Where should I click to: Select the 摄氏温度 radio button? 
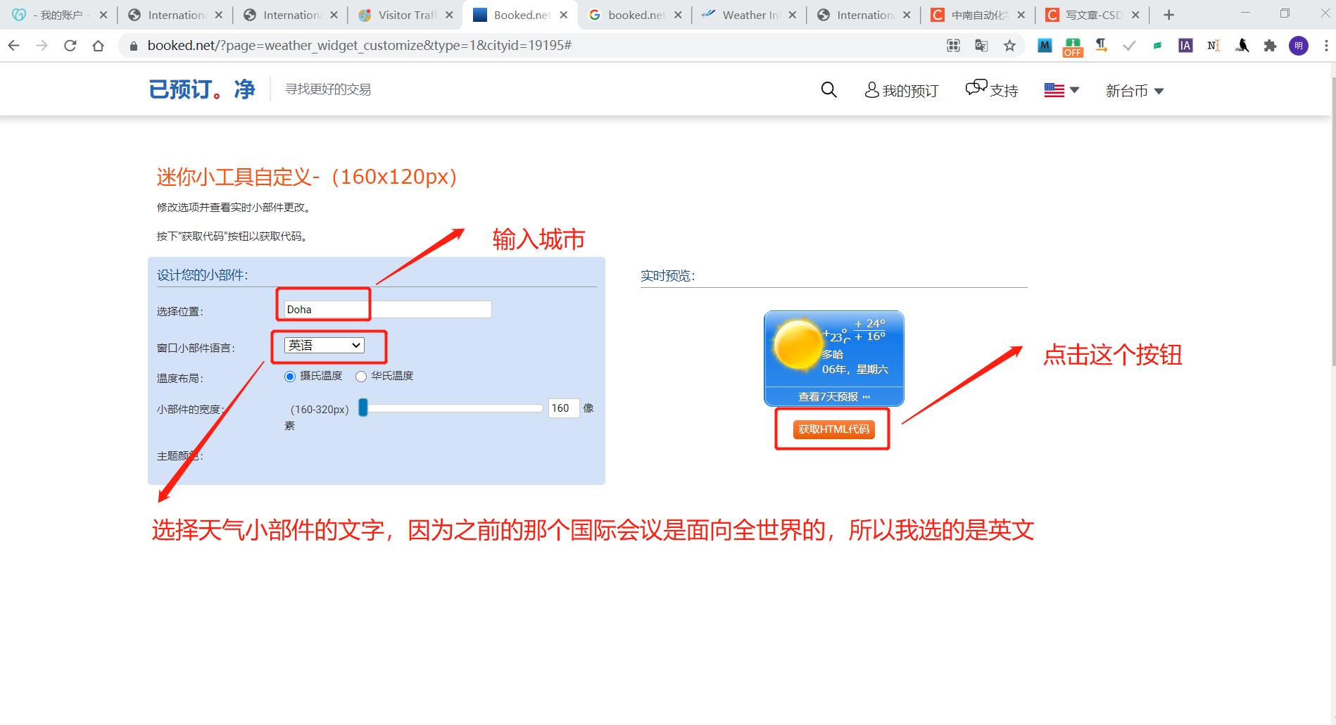tap(289, 376)
